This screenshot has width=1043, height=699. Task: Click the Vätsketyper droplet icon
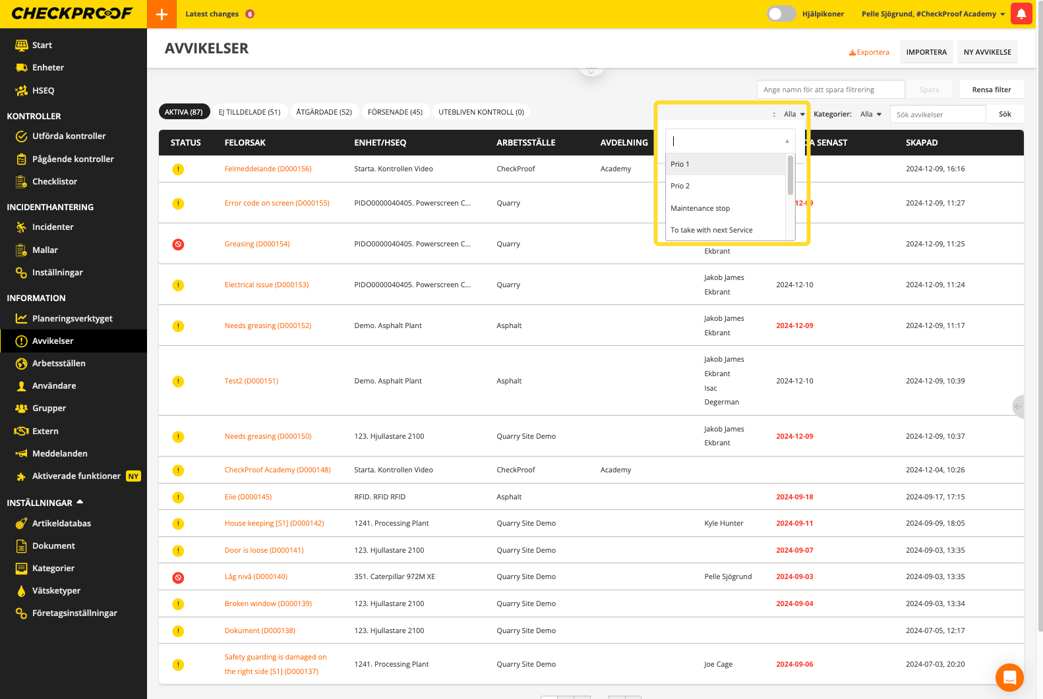point(21,591)
